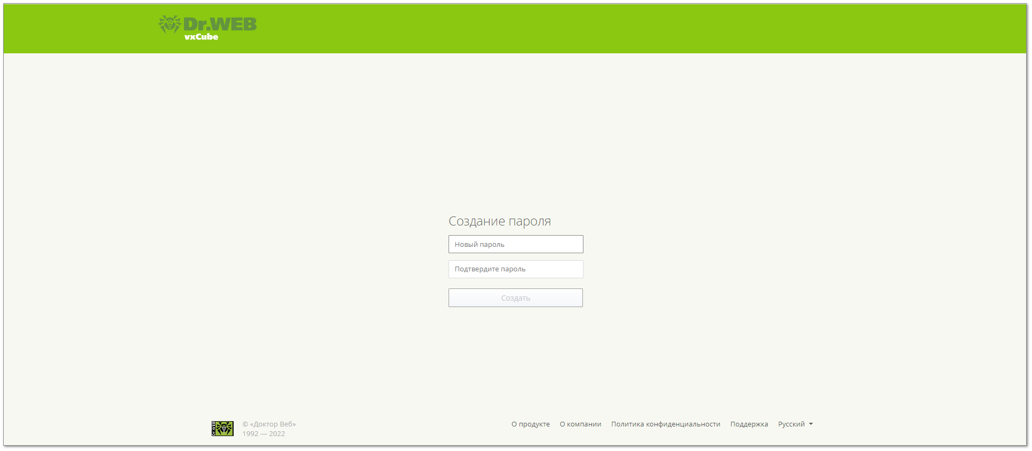The height and width of the screenshot is (451, 1032).
Task: Click the «© Доктор Веб» copyright text
Action: point(269,424)
